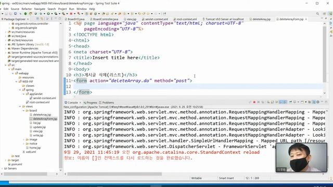Click the red Stop icon in main toolbar
The height and width of the screenshot is (187, 333).
(x=71, y=14)
